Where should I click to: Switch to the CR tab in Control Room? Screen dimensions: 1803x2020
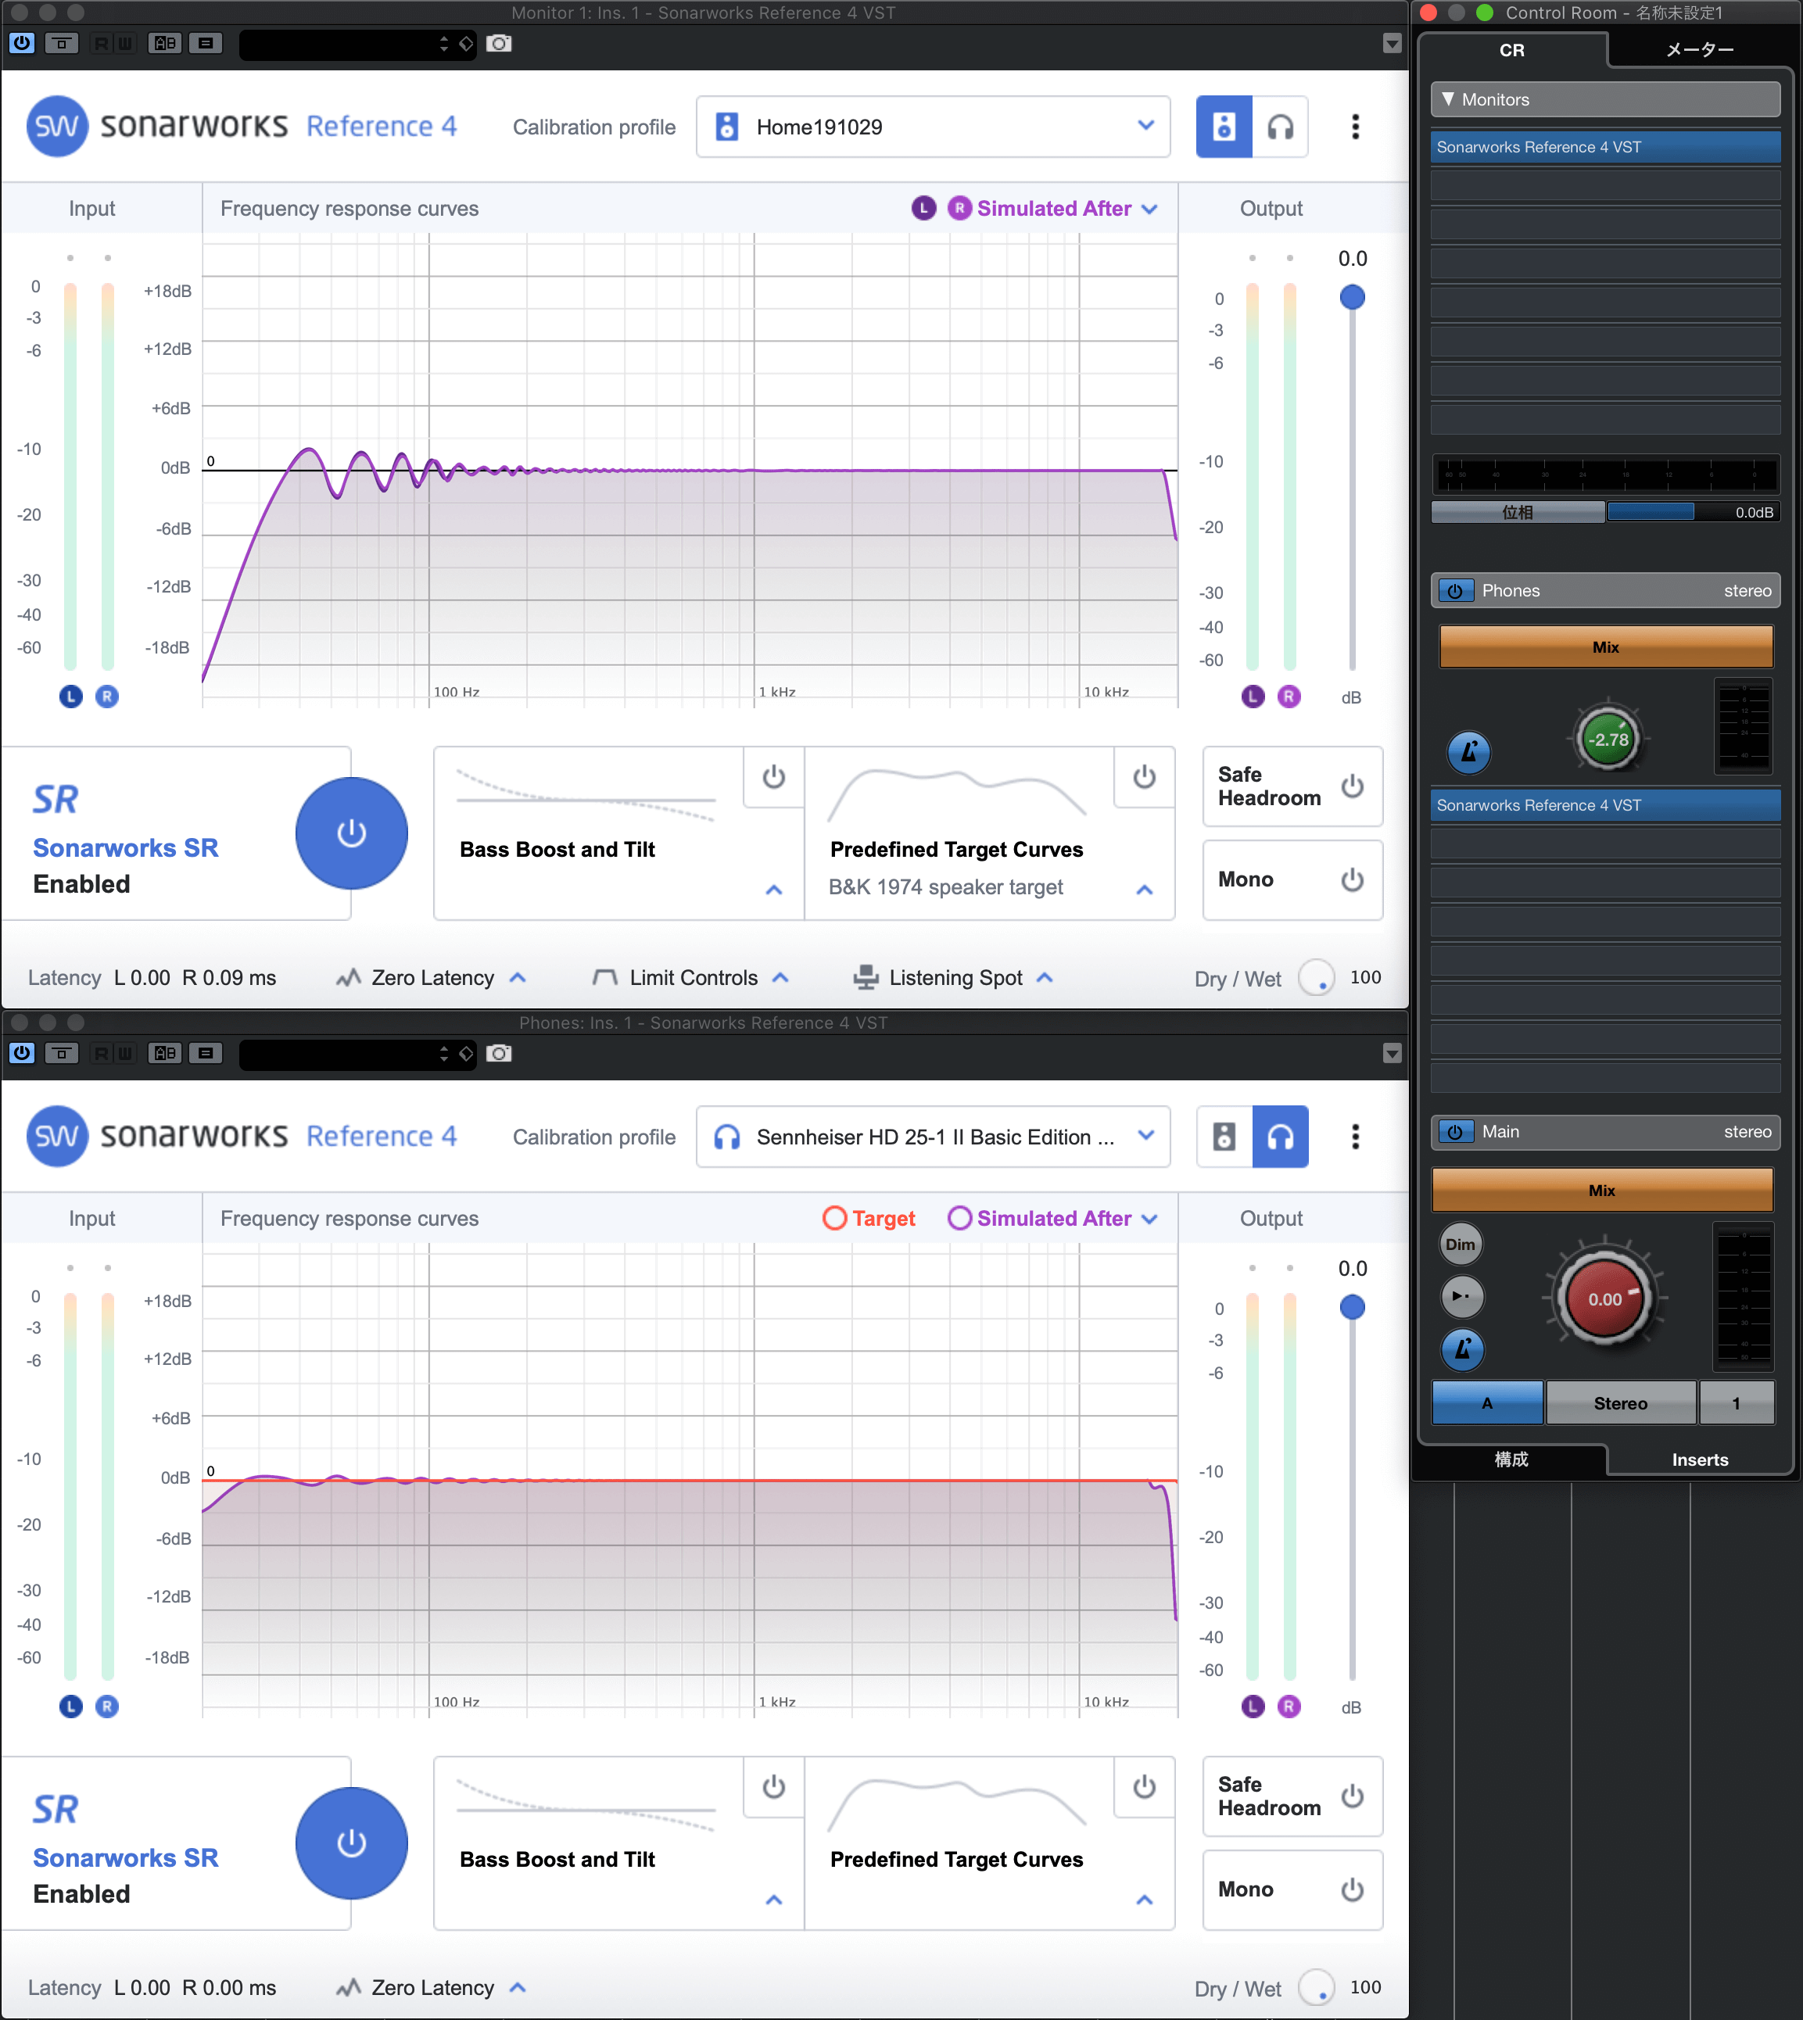click(1511, 49)
